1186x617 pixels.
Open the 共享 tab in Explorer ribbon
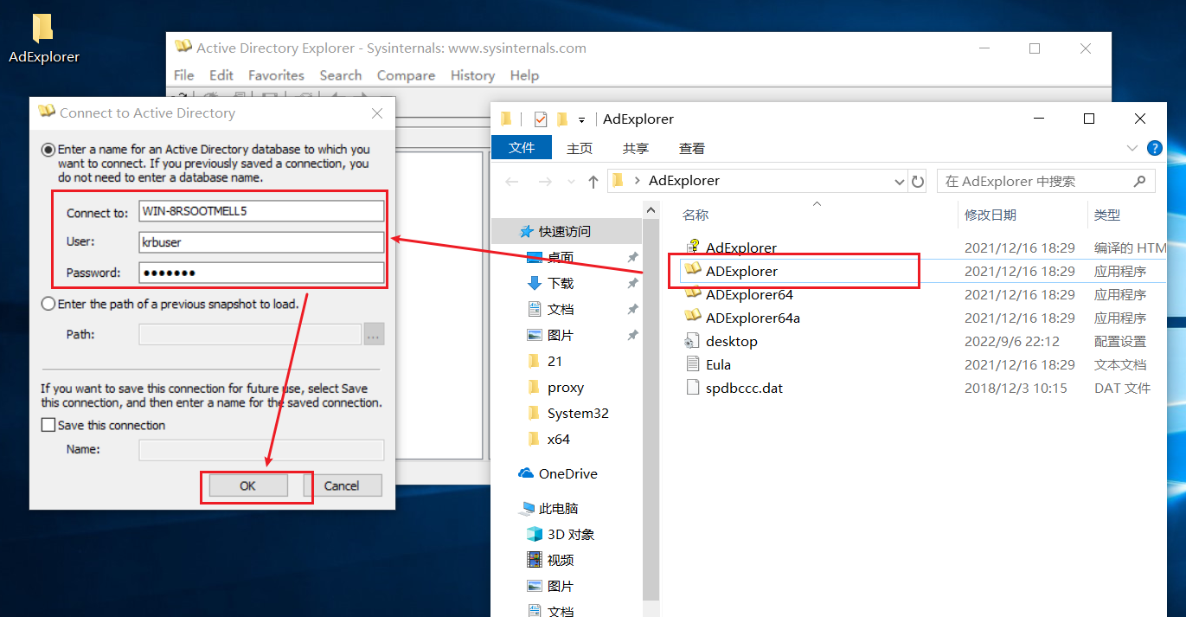click(x=636, y=148)
